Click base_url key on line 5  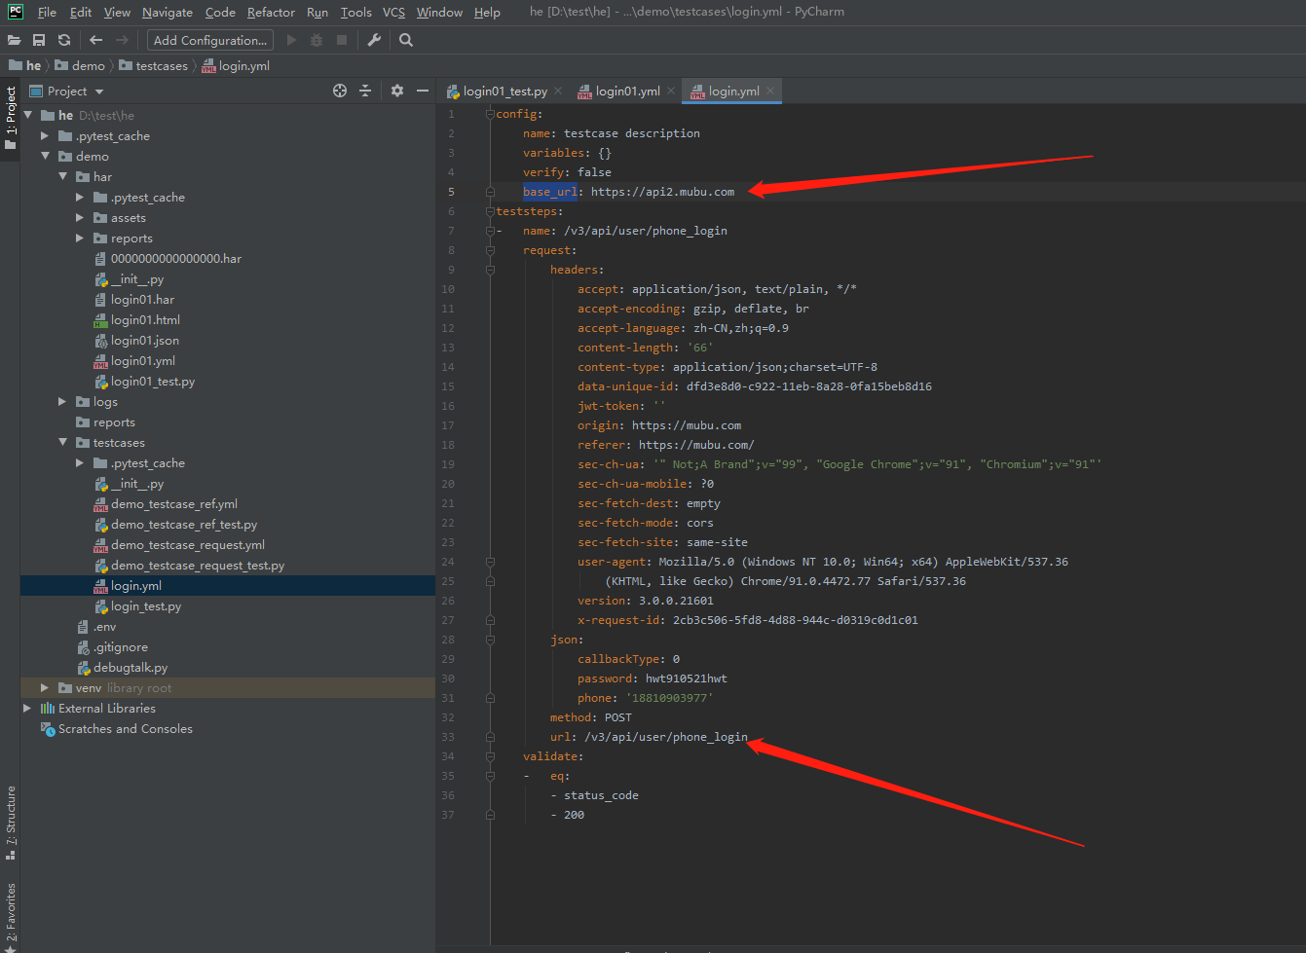pos(550,192)
